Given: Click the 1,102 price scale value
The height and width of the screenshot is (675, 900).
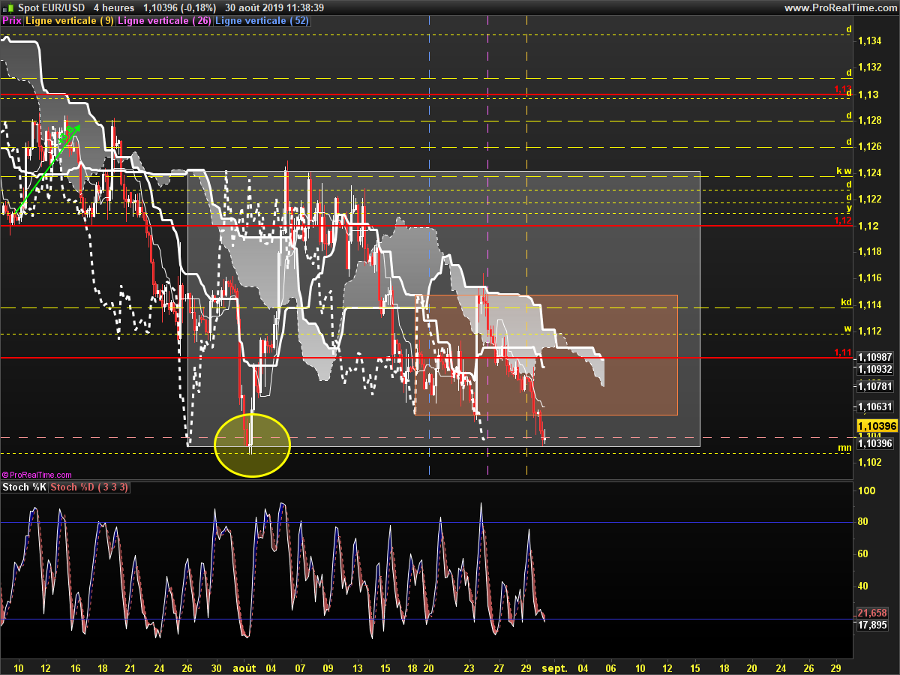Looking at the screenshot, I should click(x=870, y=462).
